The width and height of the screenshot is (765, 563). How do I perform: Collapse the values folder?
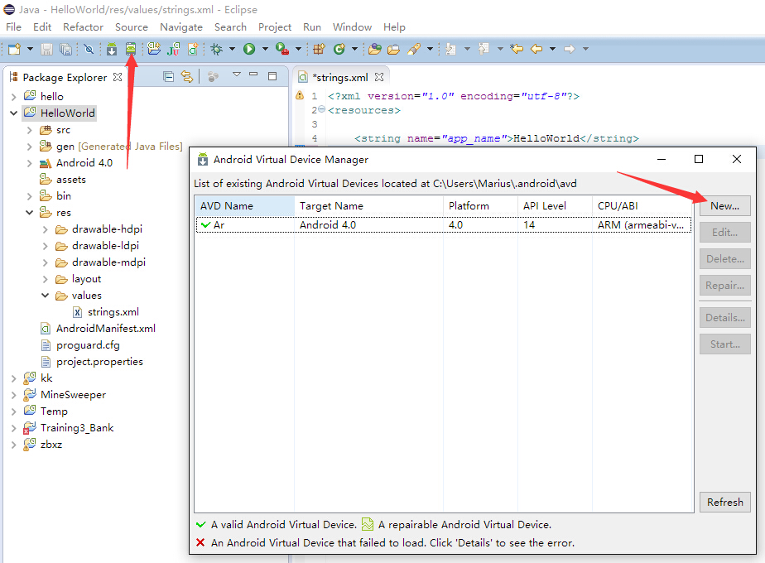coord(46,296)
